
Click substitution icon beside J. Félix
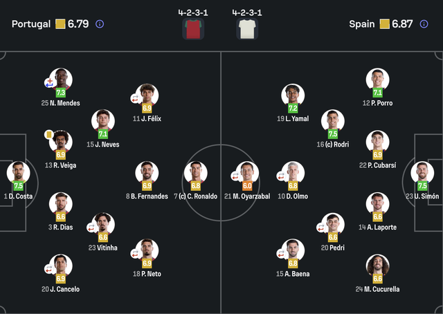click(135, 99)
